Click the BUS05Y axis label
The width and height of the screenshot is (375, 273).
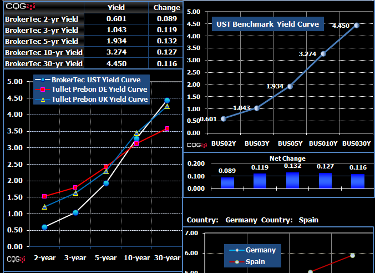(x=291, y=144)
